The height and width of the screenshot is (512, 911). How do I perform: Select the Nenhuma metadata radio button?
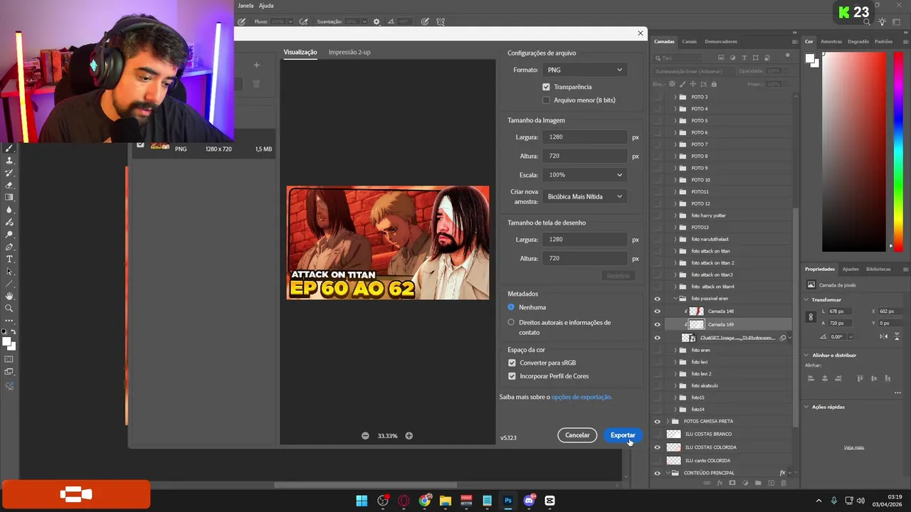pyautogui.click(x=511, y=307)
